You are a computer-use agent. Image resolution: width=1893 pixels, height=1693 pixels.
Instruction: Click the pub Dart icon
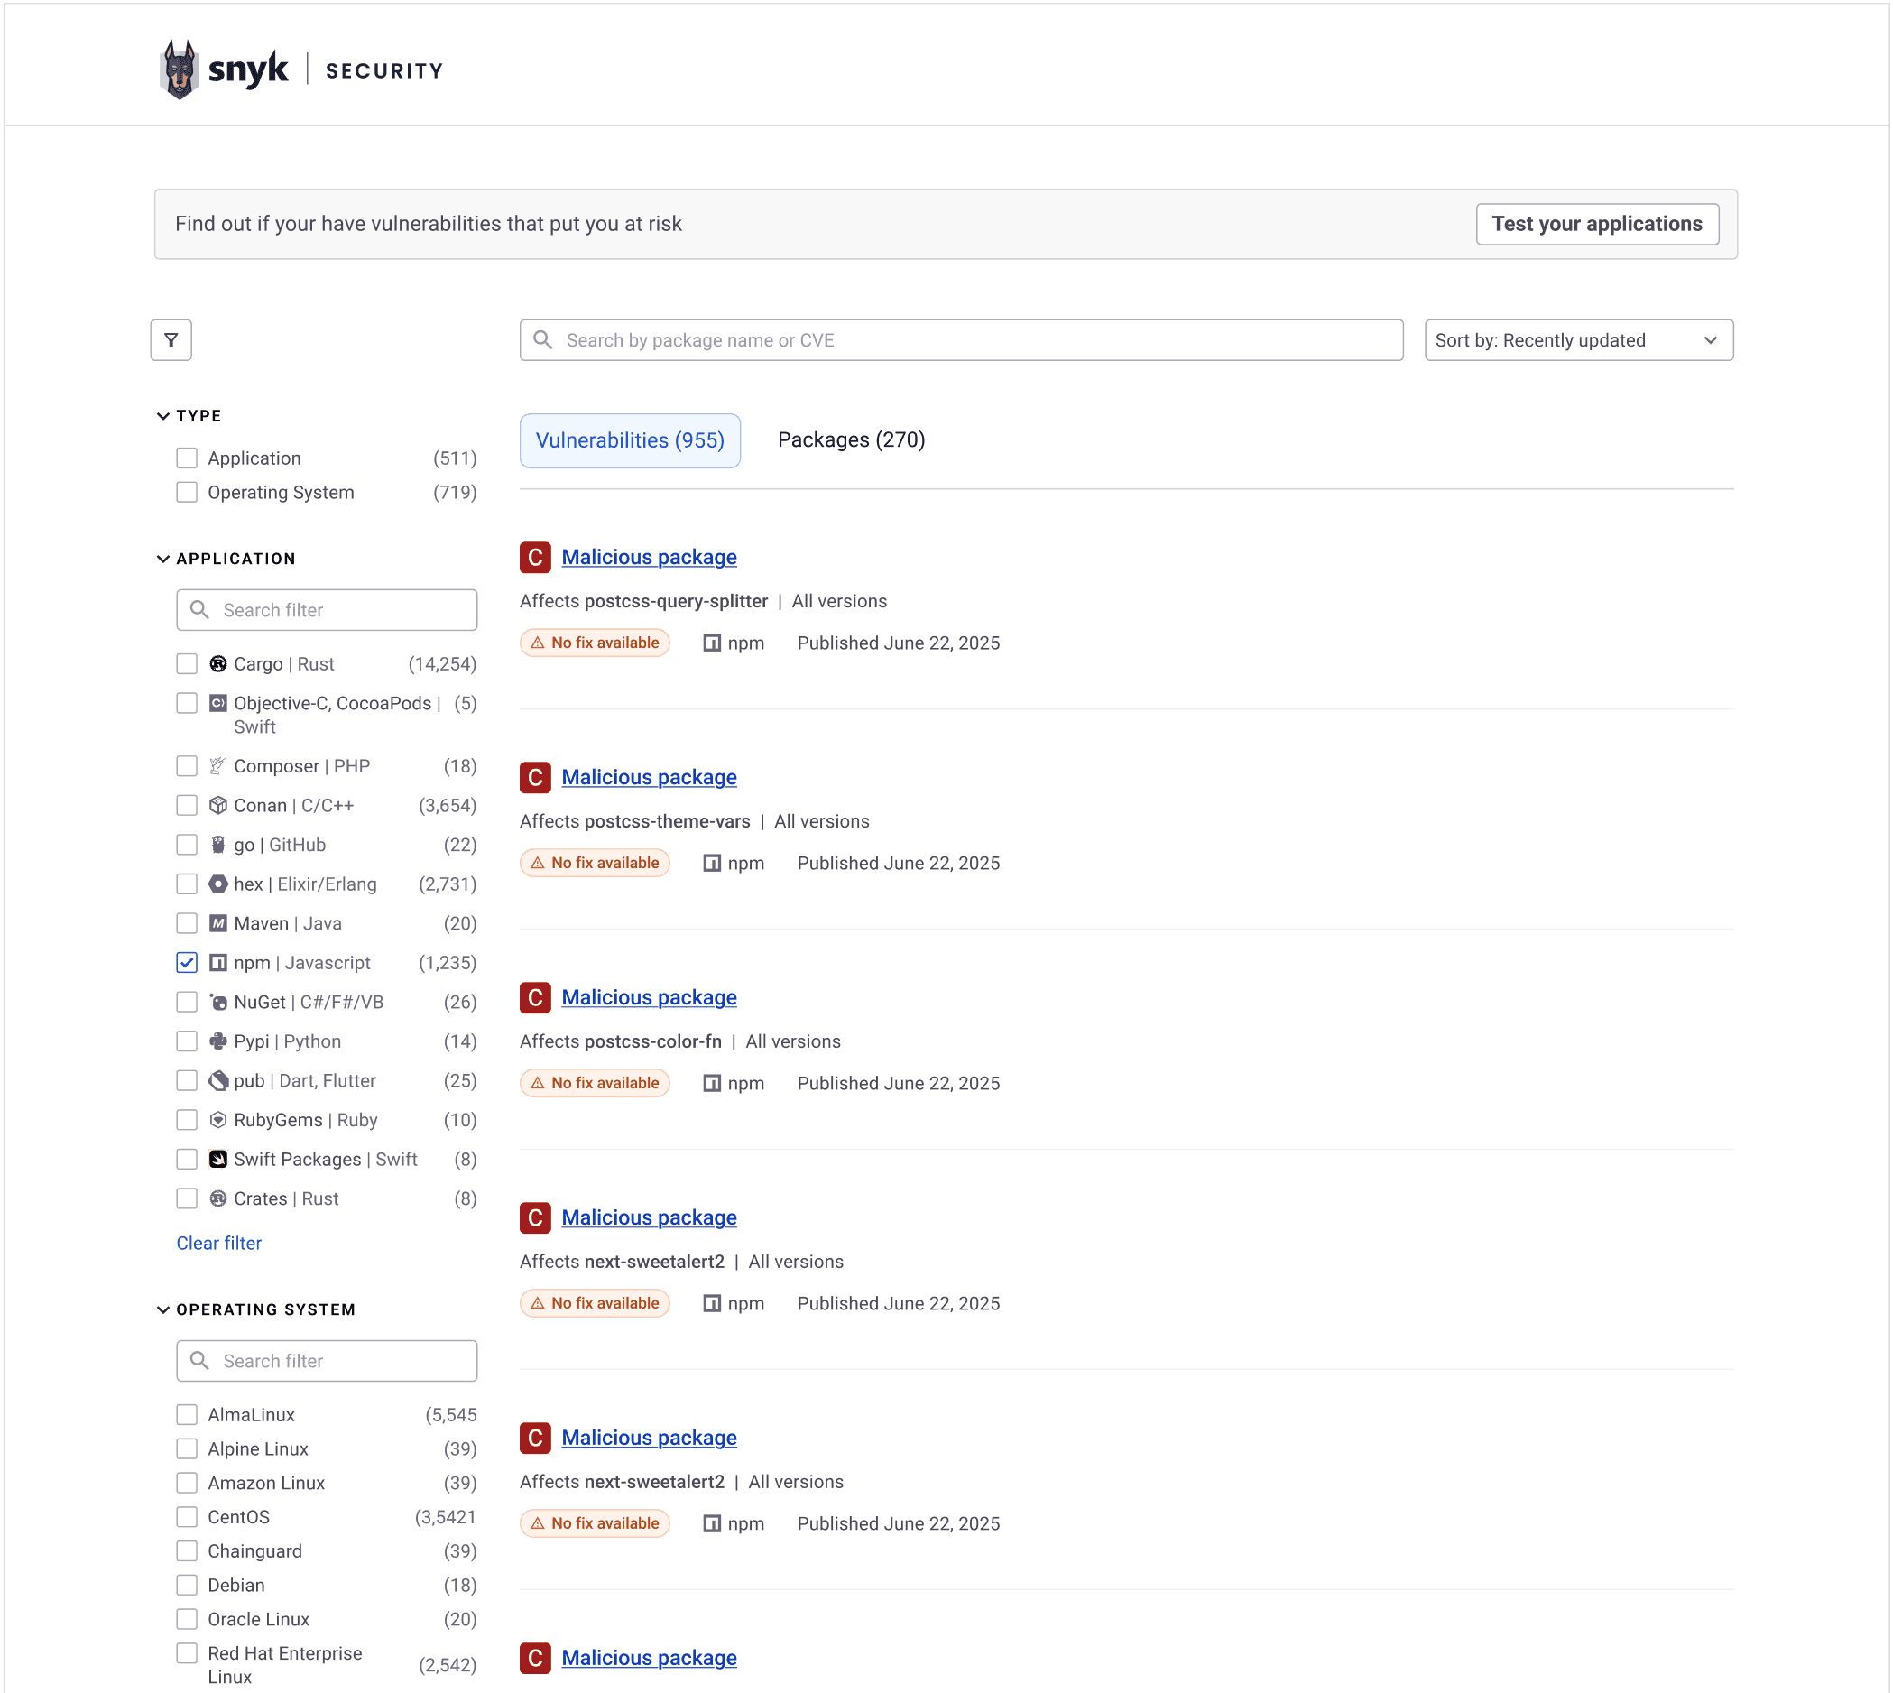click(218, 1081)
